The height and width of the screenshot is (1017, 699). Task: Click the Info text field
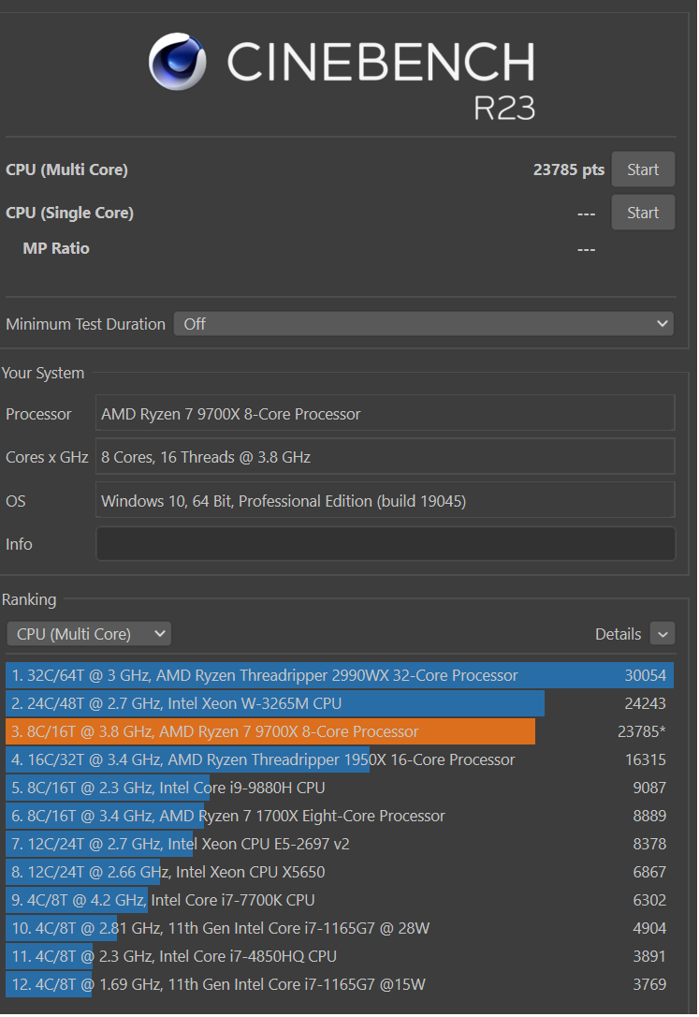(385, 544)
